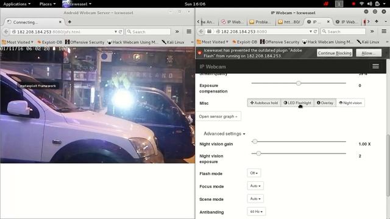Collapse the Advanced settings section
Image resolution: width=390 pixels, height=219 pixels.
(224, 134)
